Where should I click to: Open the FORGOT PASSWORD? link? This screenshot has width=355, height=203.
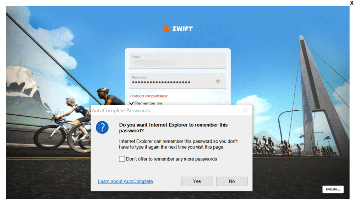click(148, 96)
